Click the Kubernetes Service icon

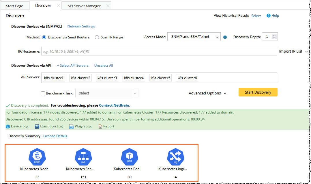(x=83, y=157)
